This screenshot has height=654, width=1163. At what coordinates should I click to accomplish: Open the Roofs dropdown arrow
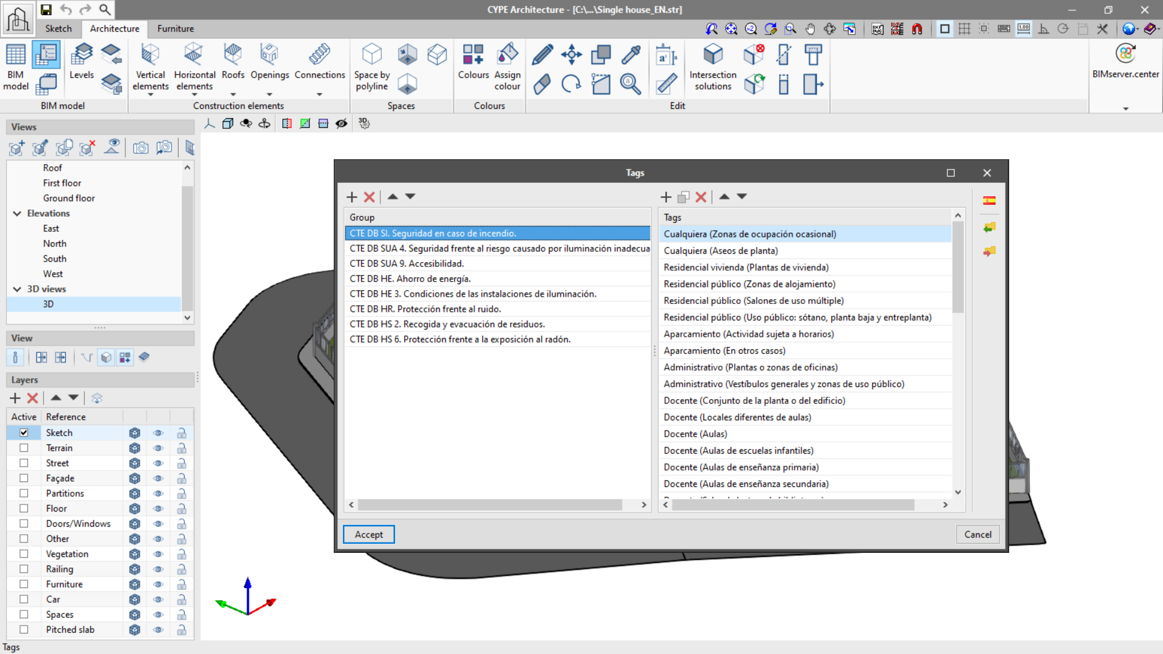233,94
